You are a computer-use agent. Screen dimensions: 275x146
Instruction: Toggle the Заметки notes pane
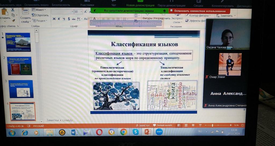pyautogui.click(x=143, y=125)
